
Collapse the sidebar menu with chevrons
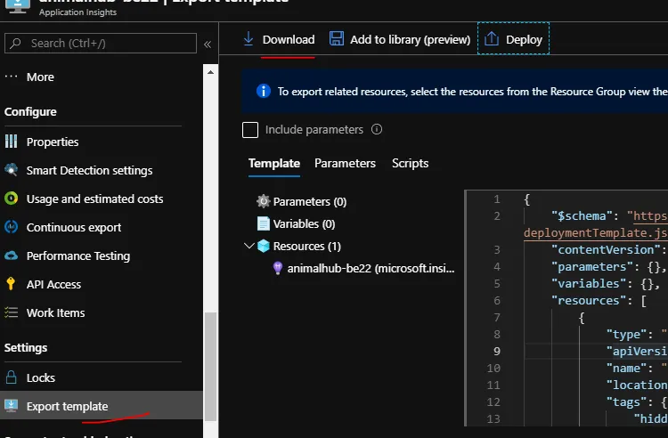click(x=208, y=45)
